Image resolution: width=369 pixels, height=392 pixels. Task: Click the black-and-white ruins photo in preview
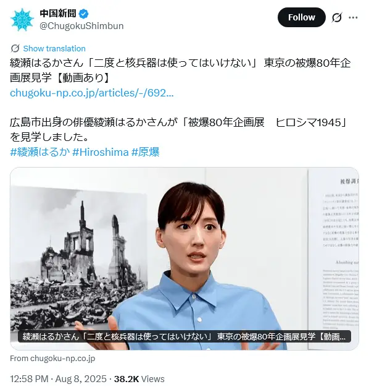[x=77, y=257]
